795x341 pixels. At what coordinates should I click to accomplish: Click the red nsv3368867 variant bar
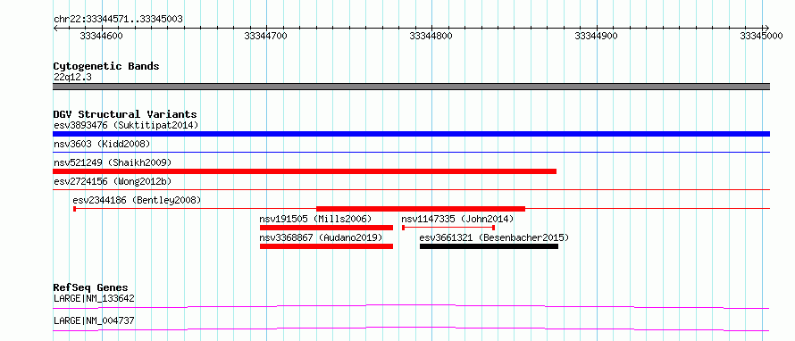(x=327, y=246)
